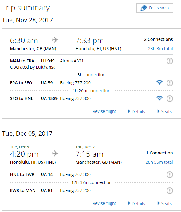Screen dimensions: 181x212
Task: Click the 28h 55m total duration link
Action: (159, 162)
